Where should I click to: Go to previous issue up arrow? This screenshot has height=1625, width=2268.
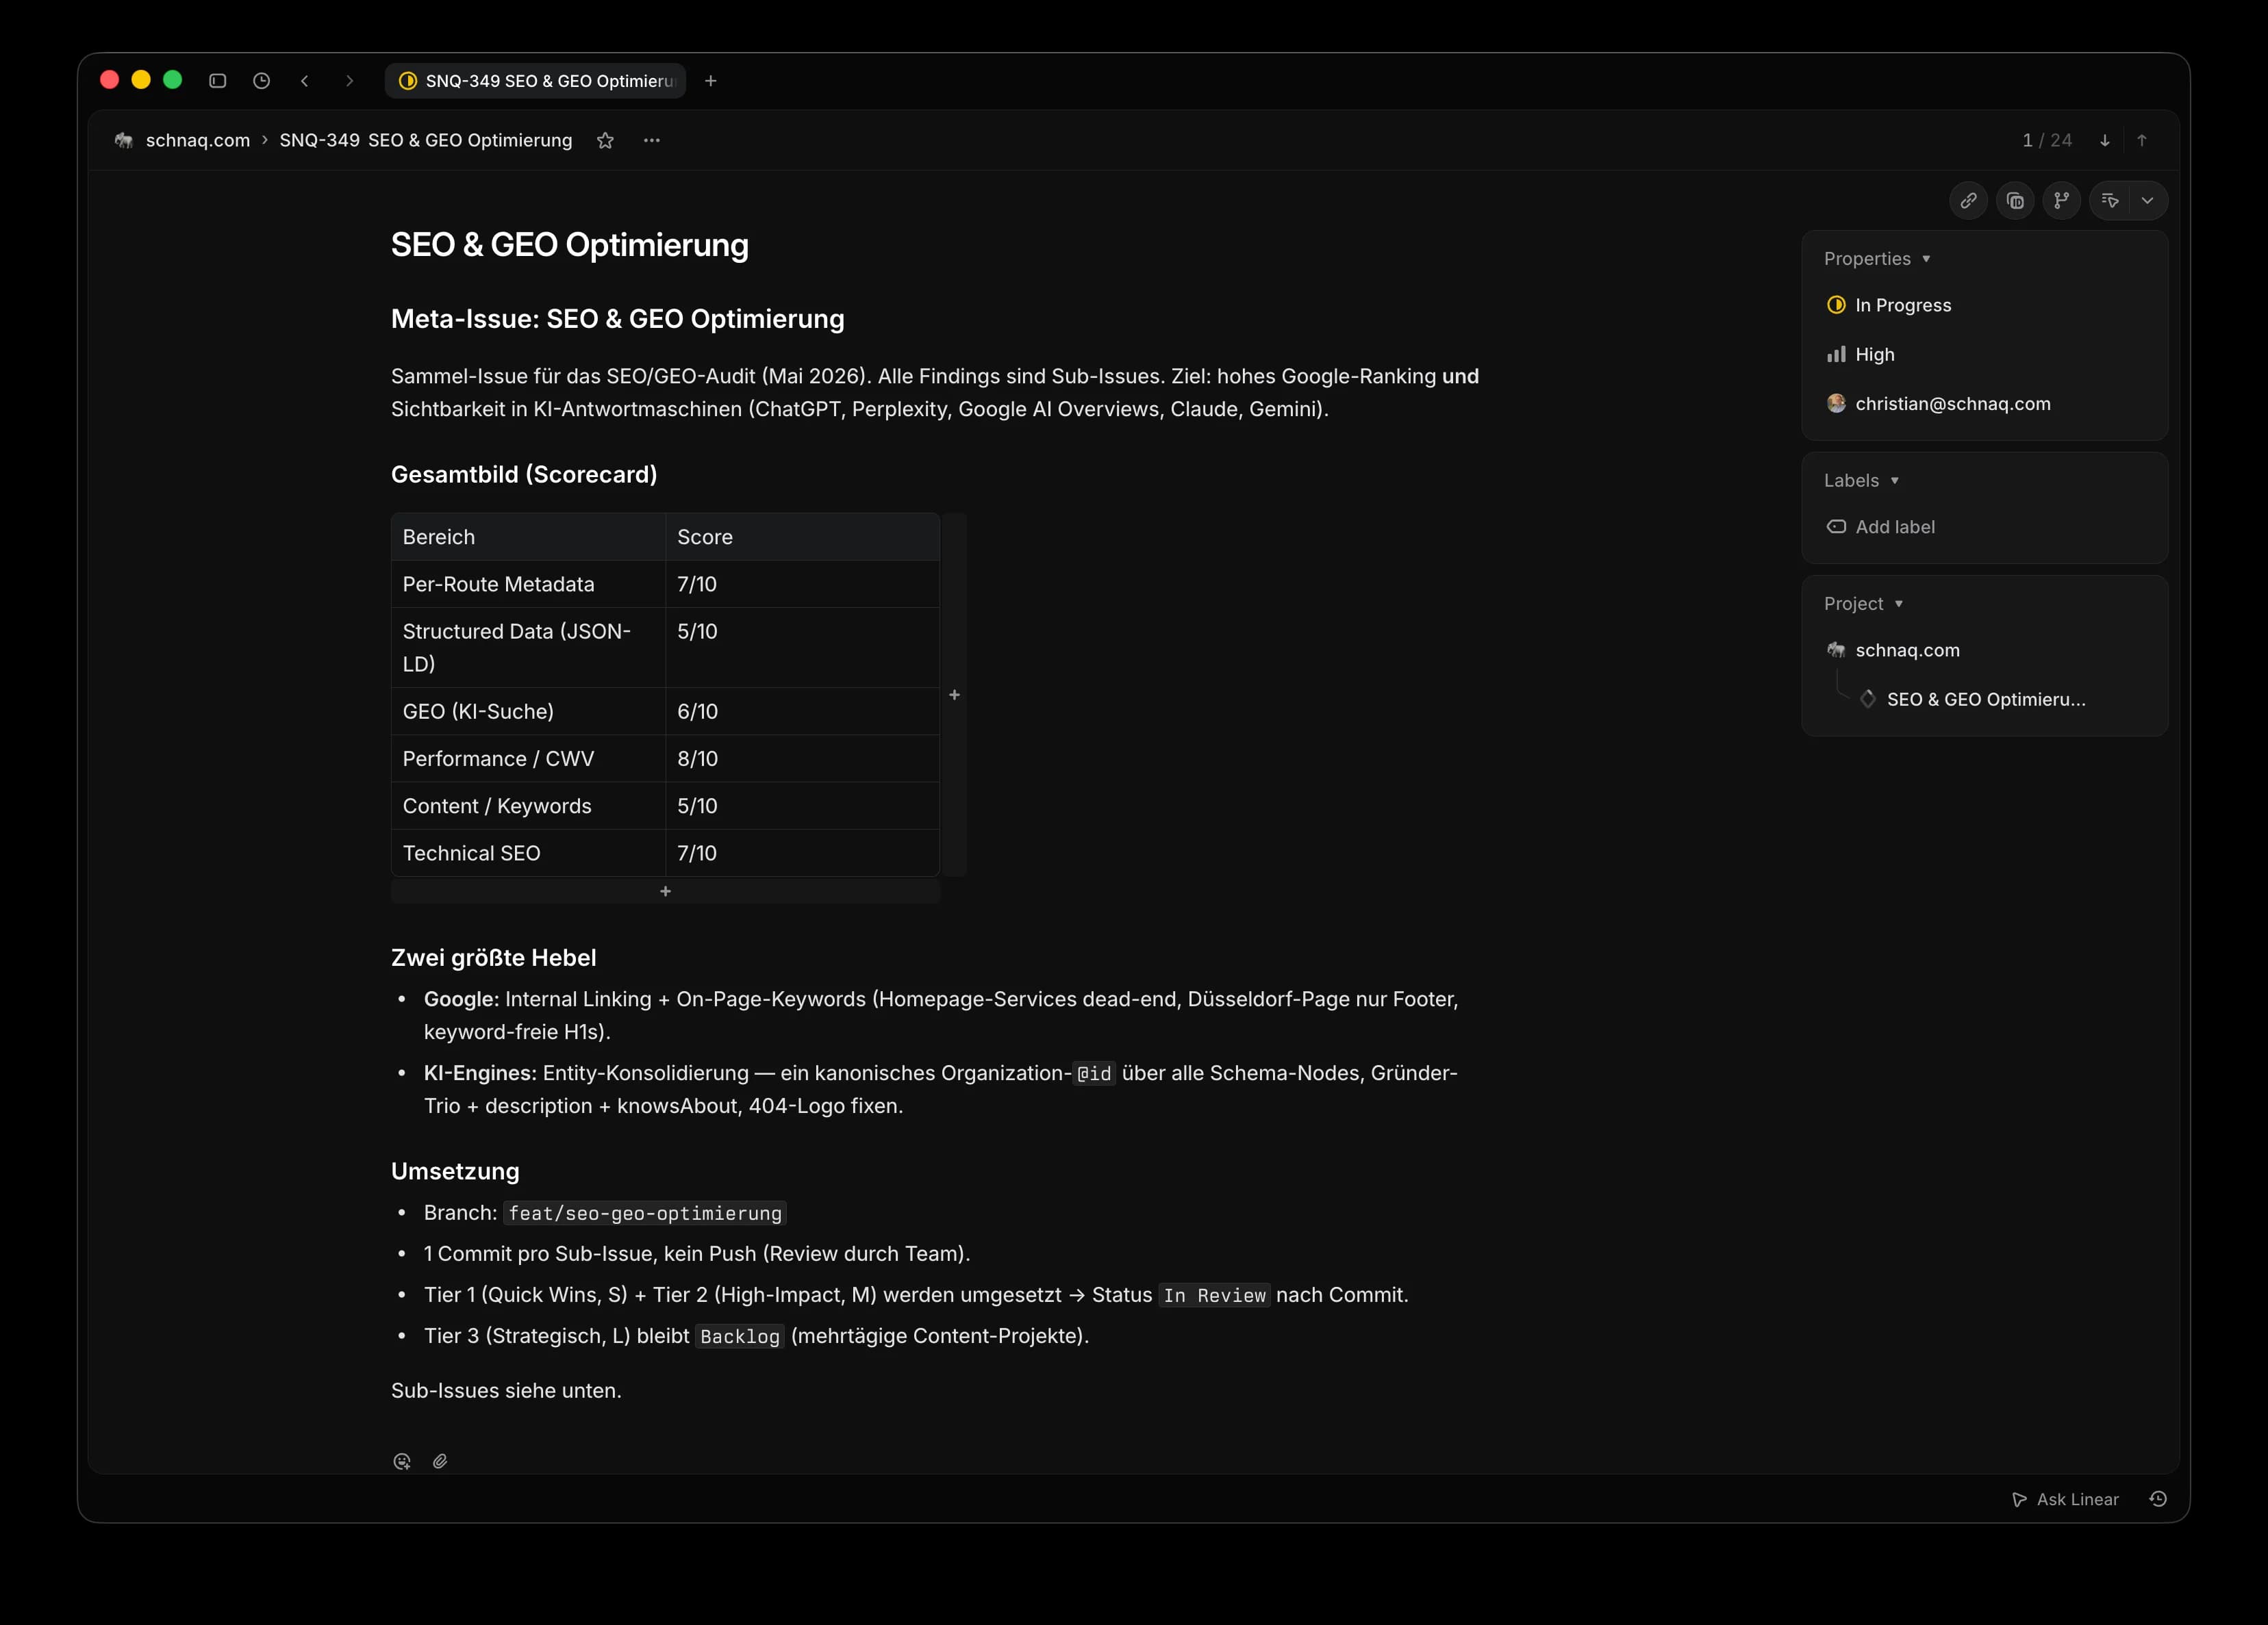[2141, 141]
